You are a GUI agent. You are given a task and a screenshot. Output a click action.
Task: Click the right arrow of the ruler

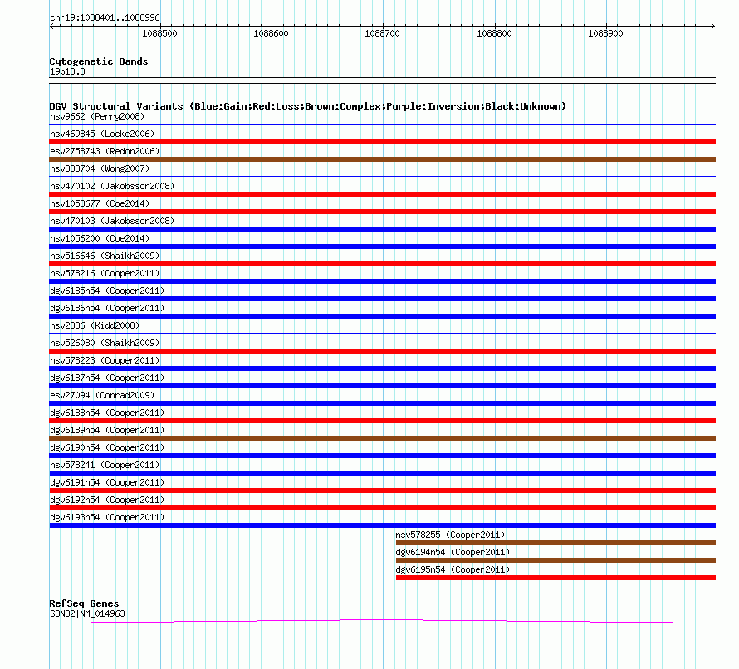(712, 26)
